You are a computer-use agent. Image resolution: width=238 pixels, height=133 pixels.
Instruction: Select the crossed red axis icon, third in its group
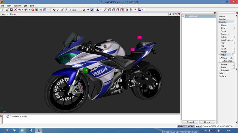[x=62, y=10]
